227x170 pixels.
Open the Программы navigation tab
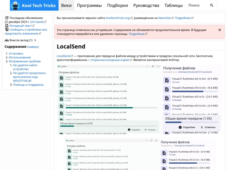[x=89, y=5]
